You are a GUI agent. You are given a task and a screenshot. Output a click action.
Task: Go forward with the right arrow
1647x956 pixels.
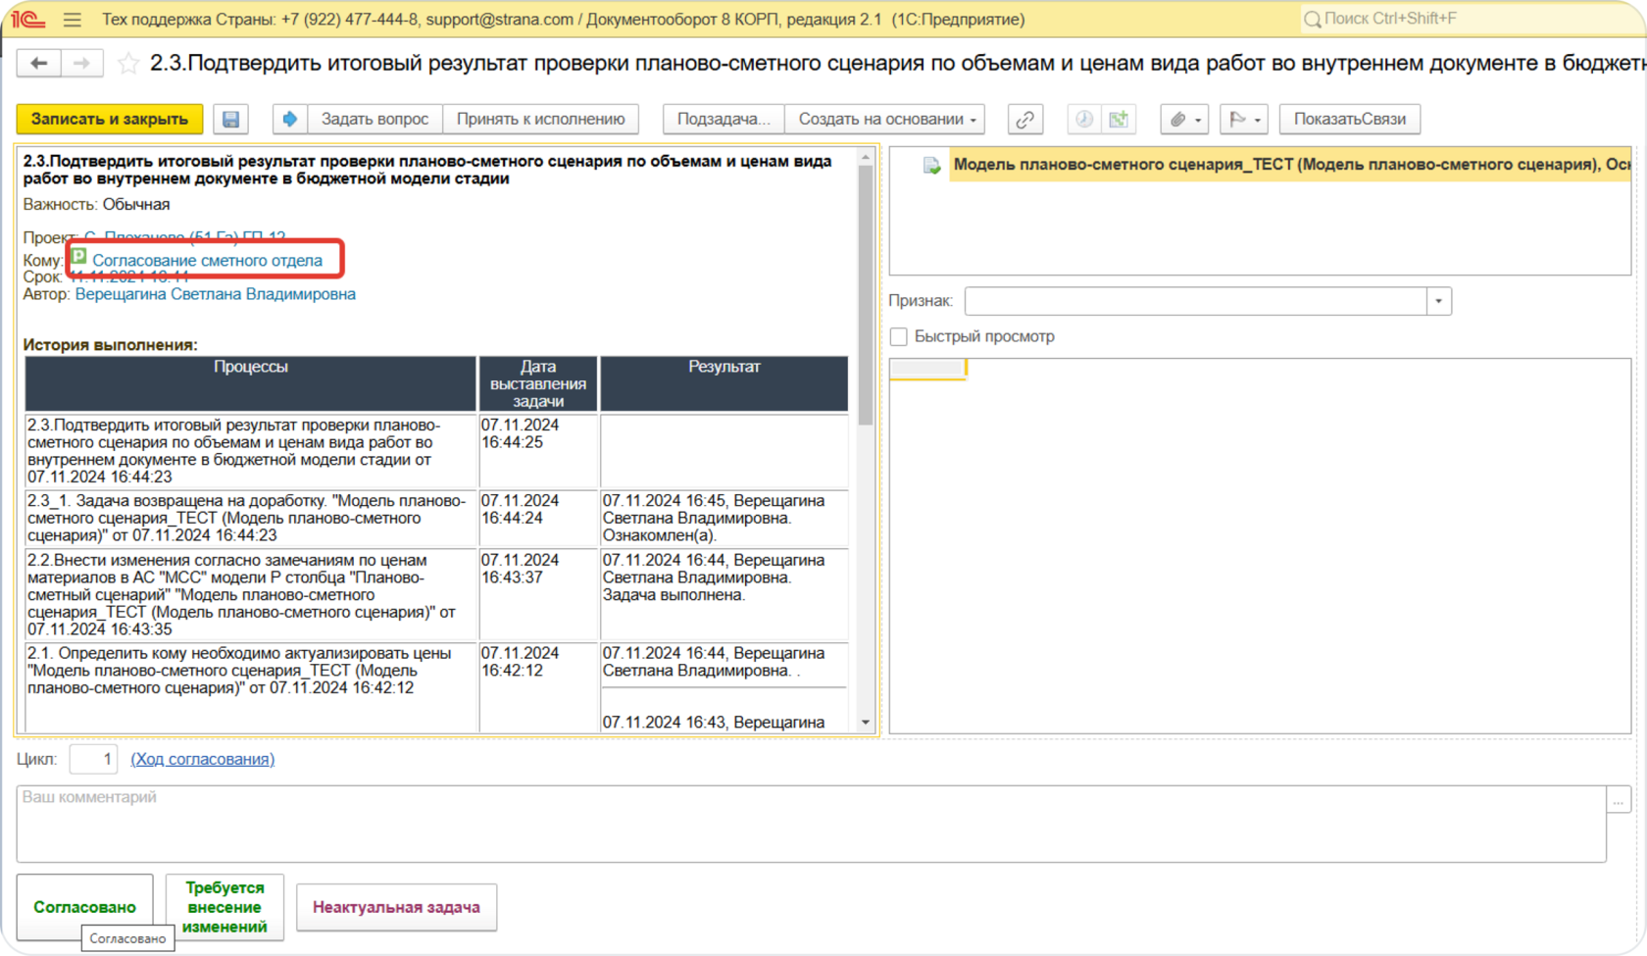(82, 63)
